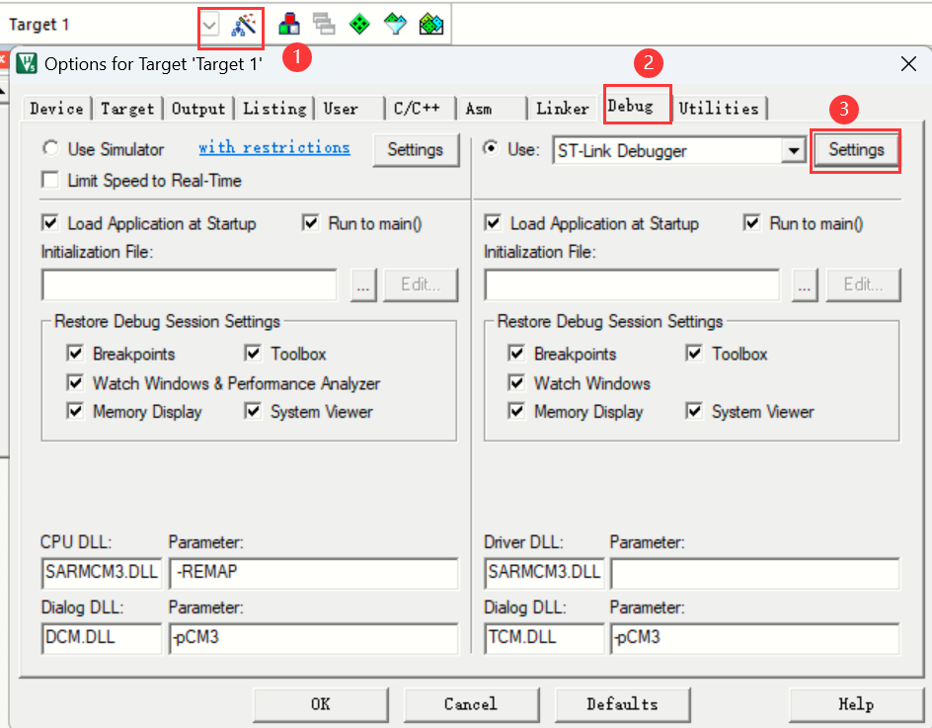Toggle simulator Memory Display checkbox
The image size is (932, 728).
75,411
